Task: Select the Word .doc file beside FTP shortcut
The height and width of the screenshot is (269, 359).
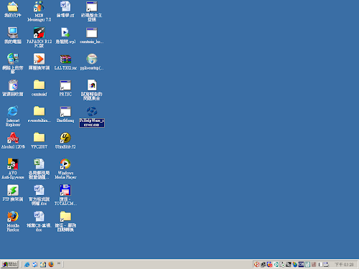Action: 39,191
